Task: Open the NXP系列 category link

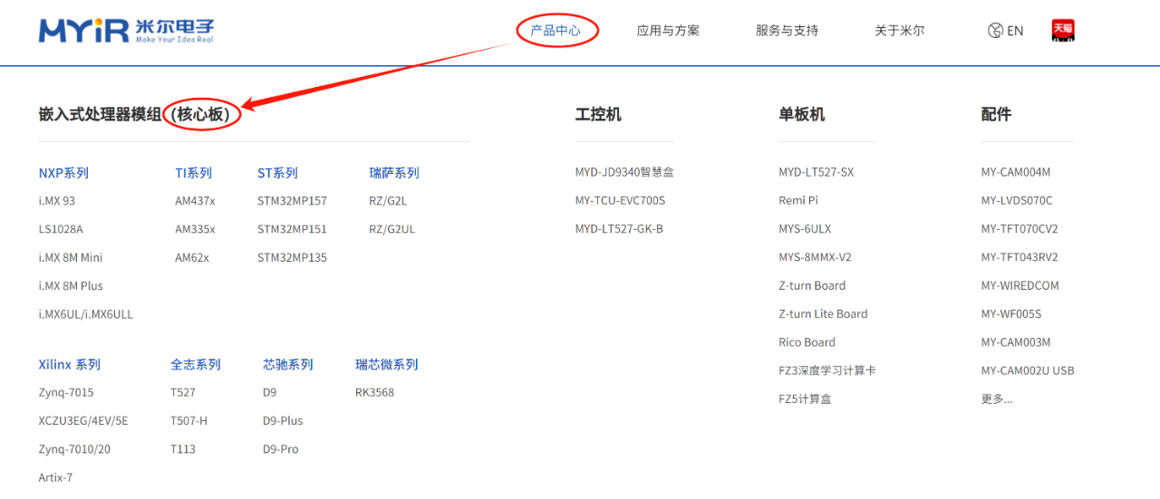Action: pos(63,173)
